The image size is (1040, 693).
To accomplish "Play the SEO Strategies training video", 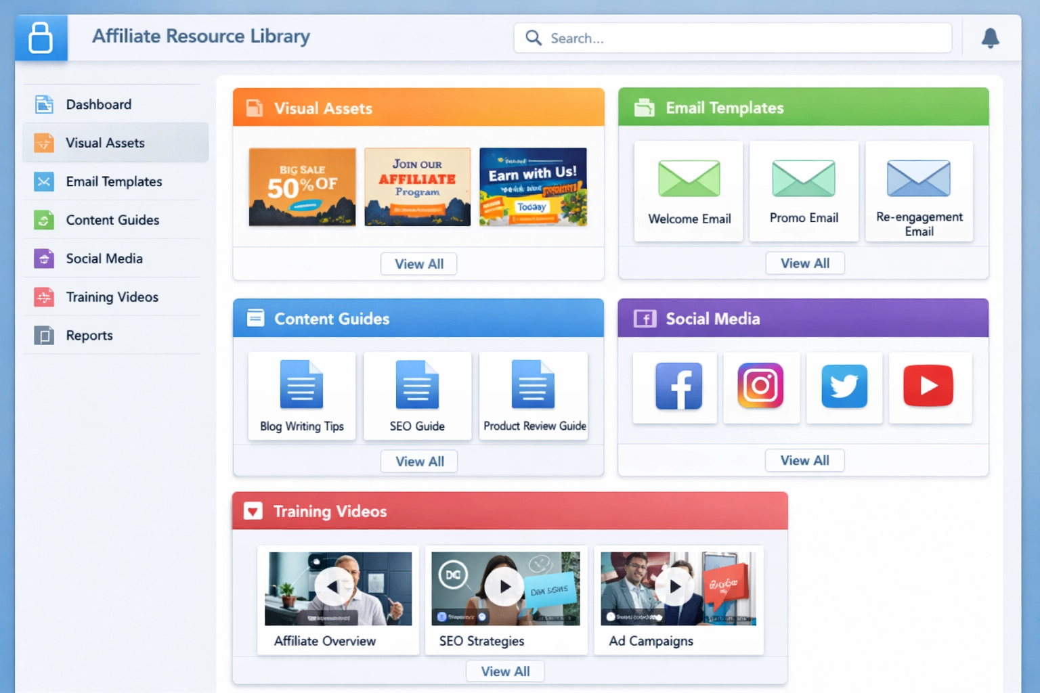I will [505, 587].
